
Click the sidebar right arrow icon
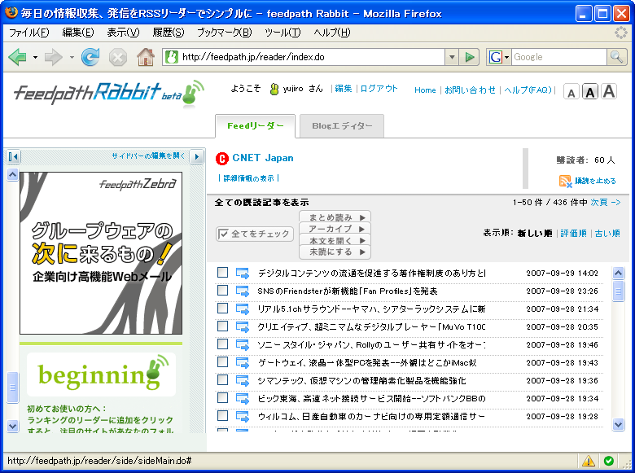tap(197, 156)
